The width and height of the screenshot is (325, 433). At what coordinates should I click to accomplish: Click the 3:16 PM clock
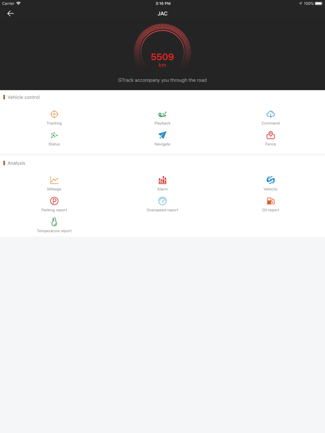tap(162, 3)
